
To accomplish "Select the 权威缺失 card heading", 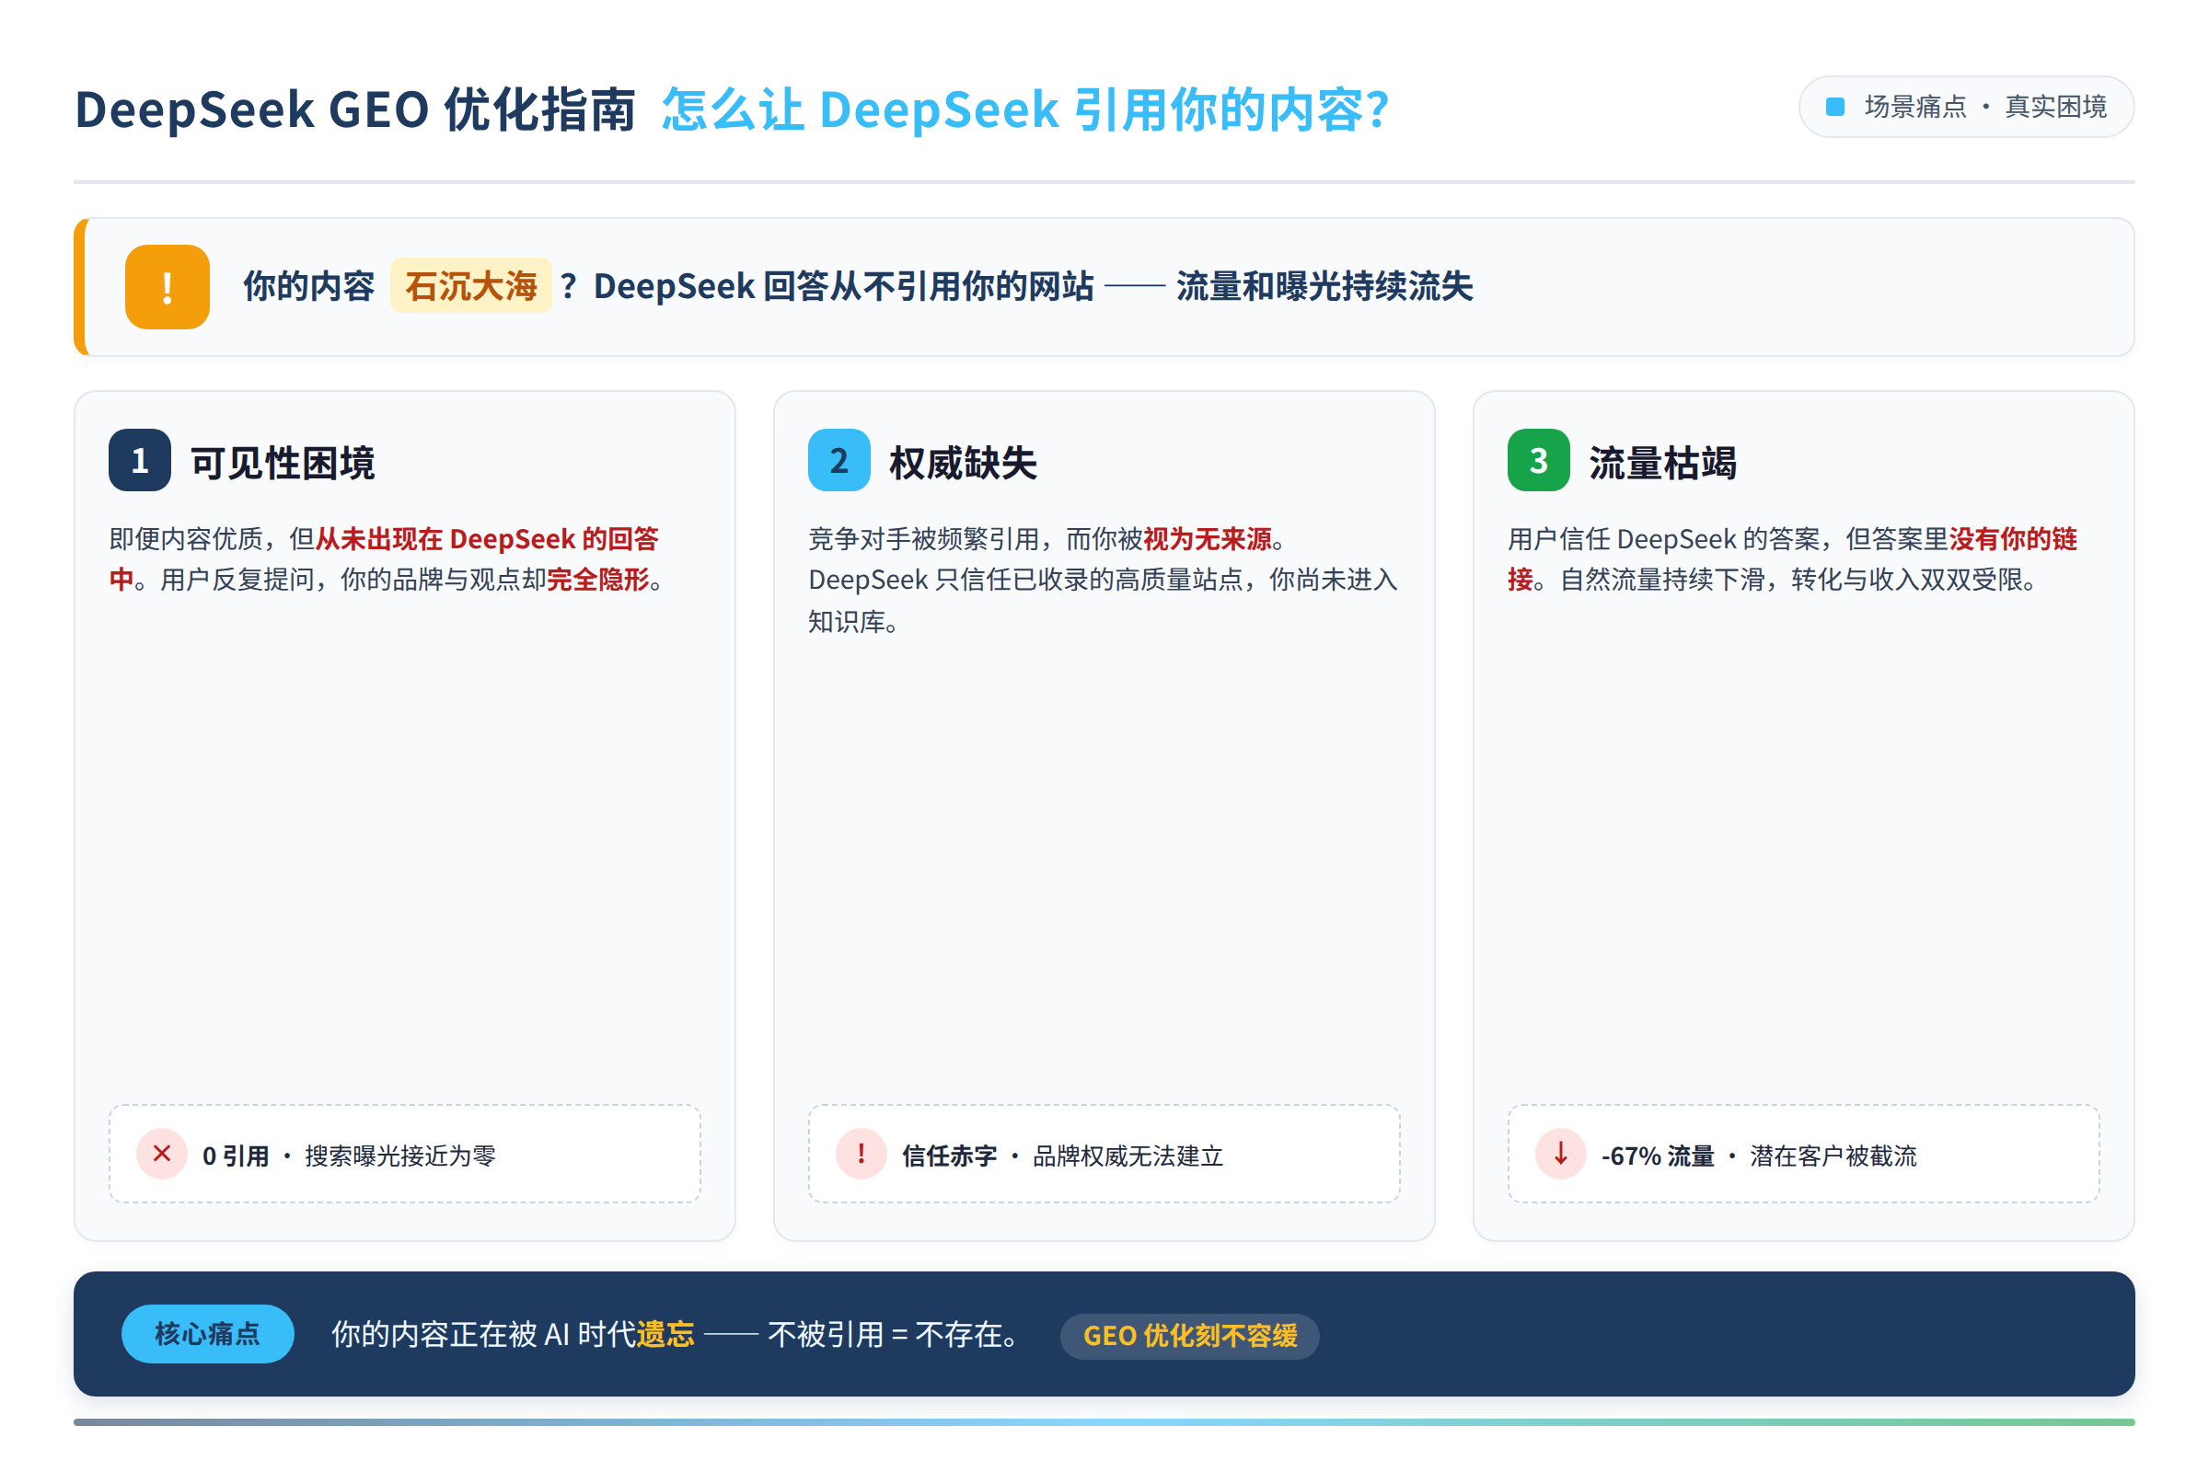I will coord(963,462).
